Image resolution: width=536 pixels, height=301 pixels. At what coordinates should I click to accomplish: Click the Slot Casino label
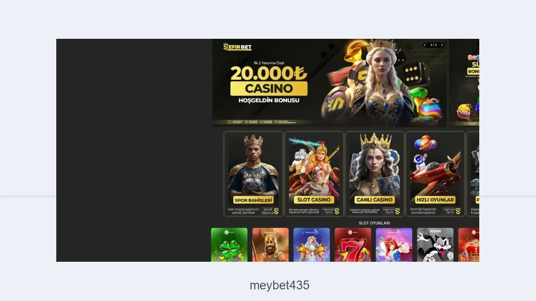[314, 200]
